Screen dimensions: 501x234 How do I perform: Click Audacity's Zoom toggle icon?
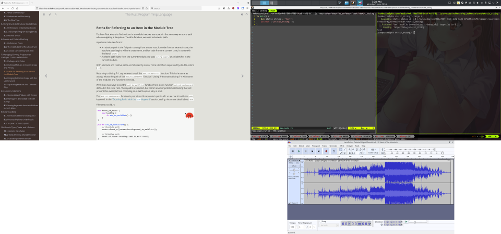click(x=364, y=150)
